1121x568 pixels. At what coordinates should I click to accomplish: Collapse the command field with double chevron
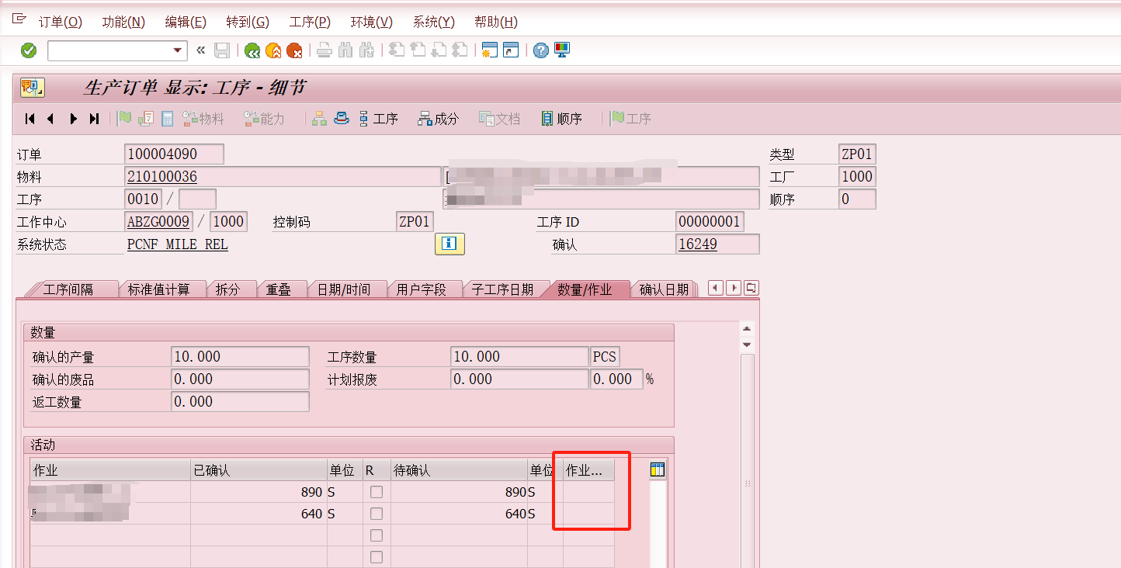200,50
